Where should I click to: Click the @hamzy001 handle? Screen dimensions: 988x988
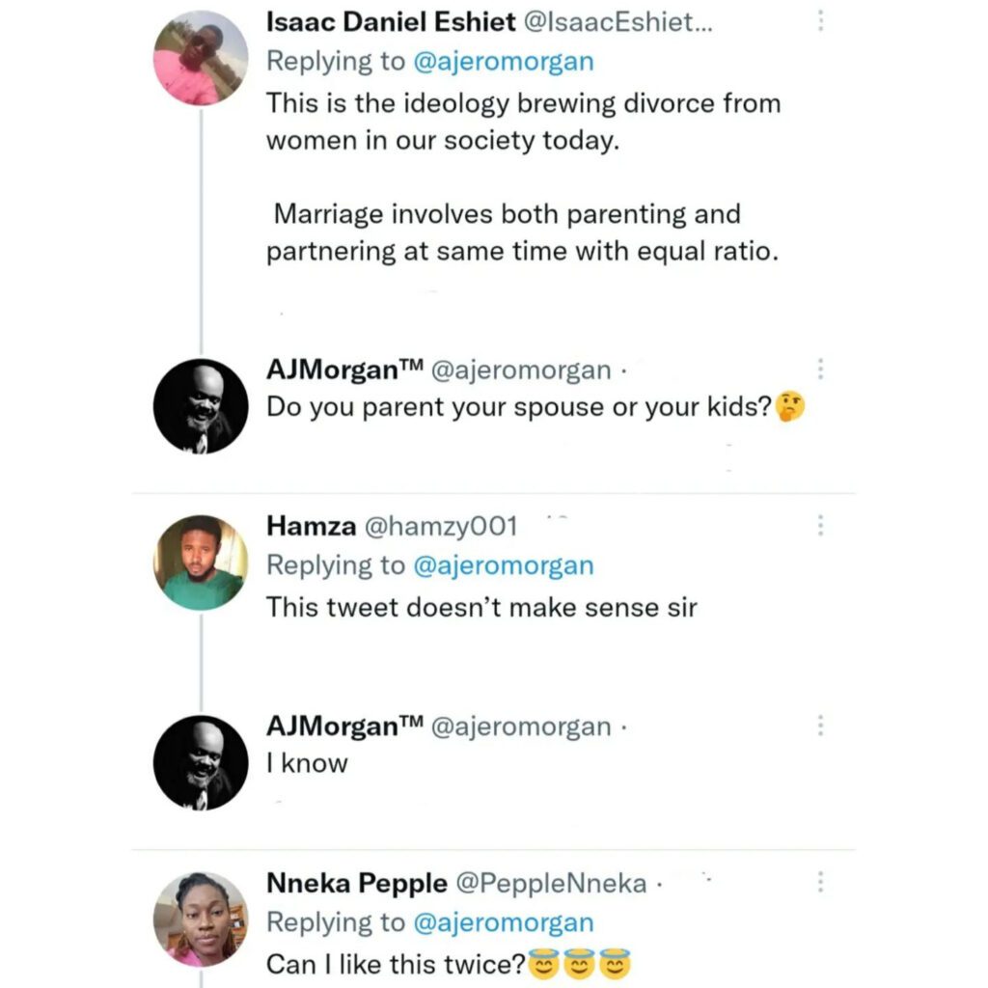[440, 526]
